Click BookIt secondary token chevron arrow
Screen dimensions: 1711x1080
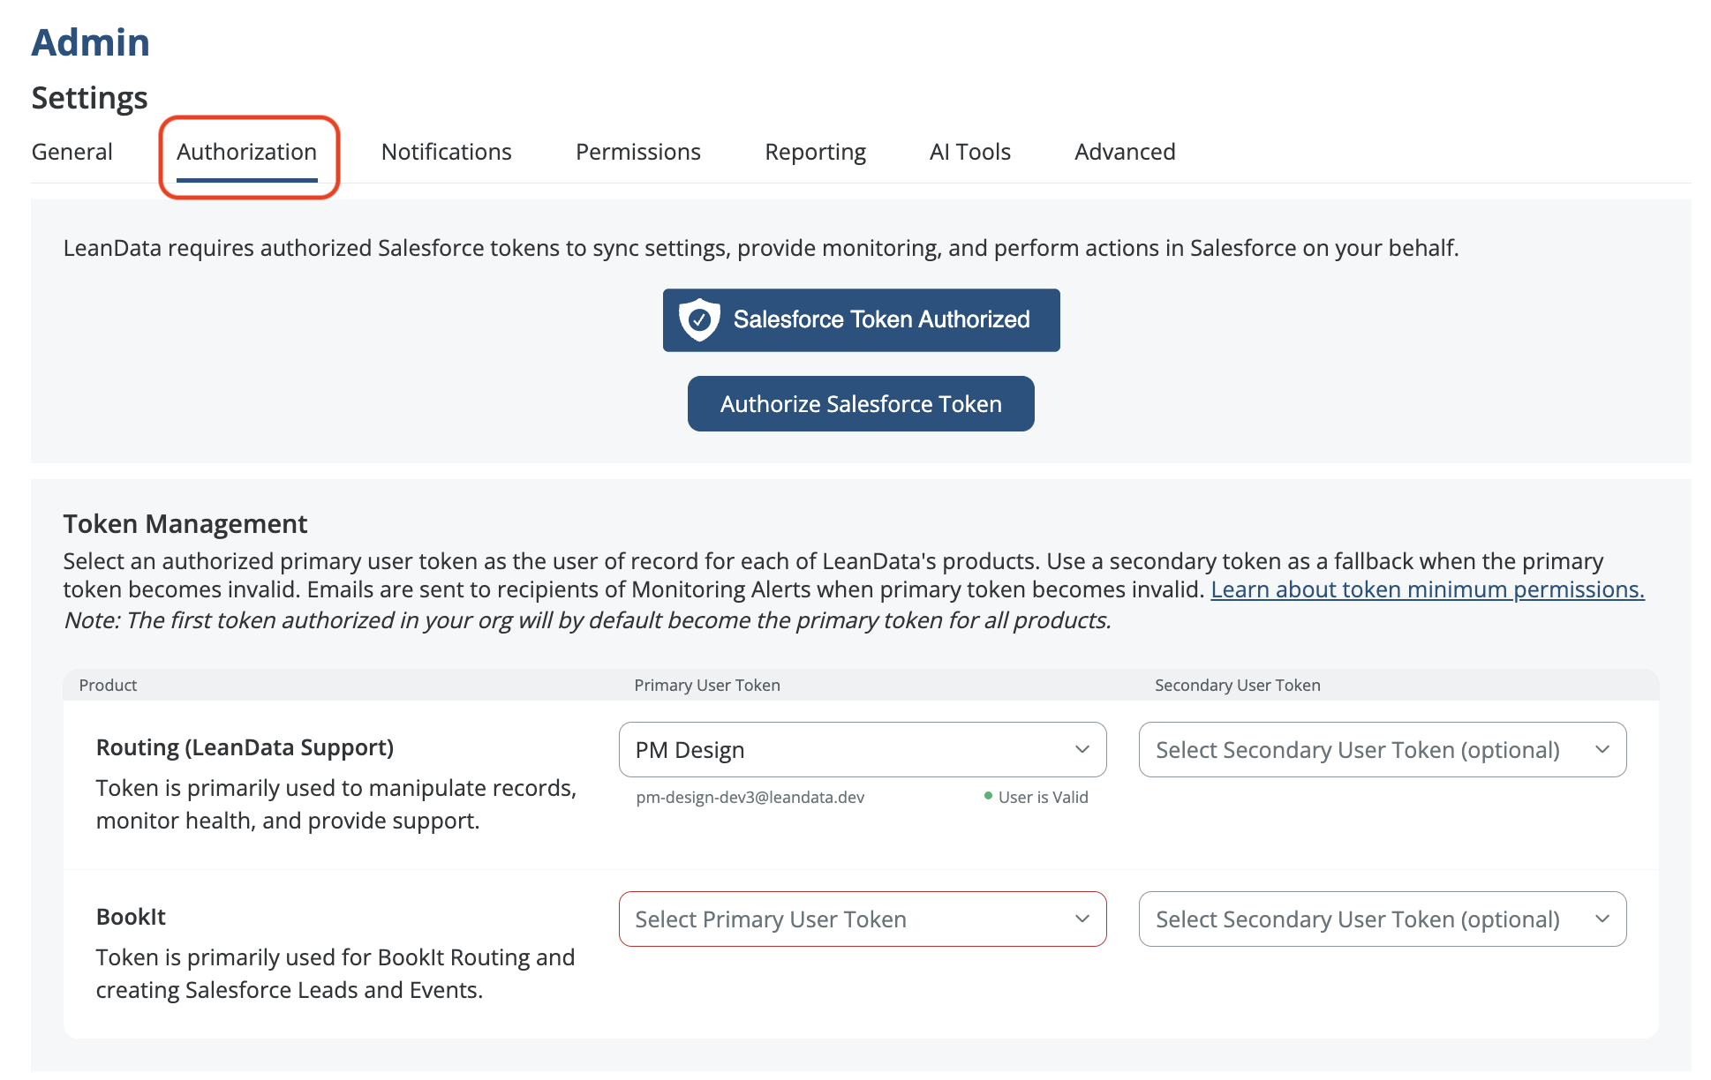pos(1602,919)
